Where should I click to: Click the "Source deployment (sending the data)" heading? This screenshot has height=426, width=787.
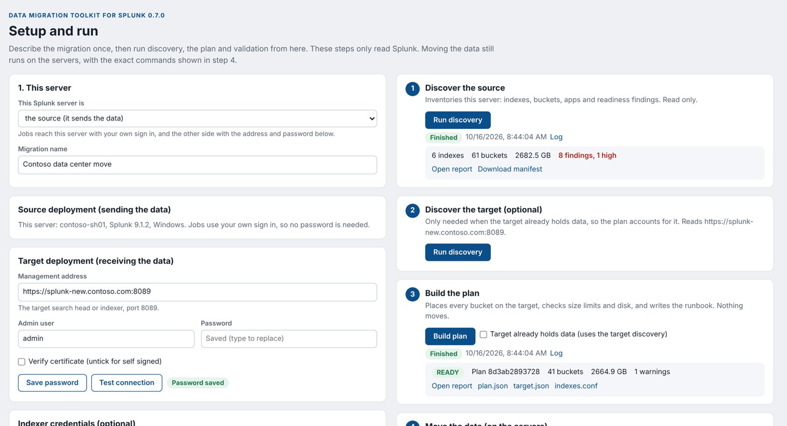(94, 210)
